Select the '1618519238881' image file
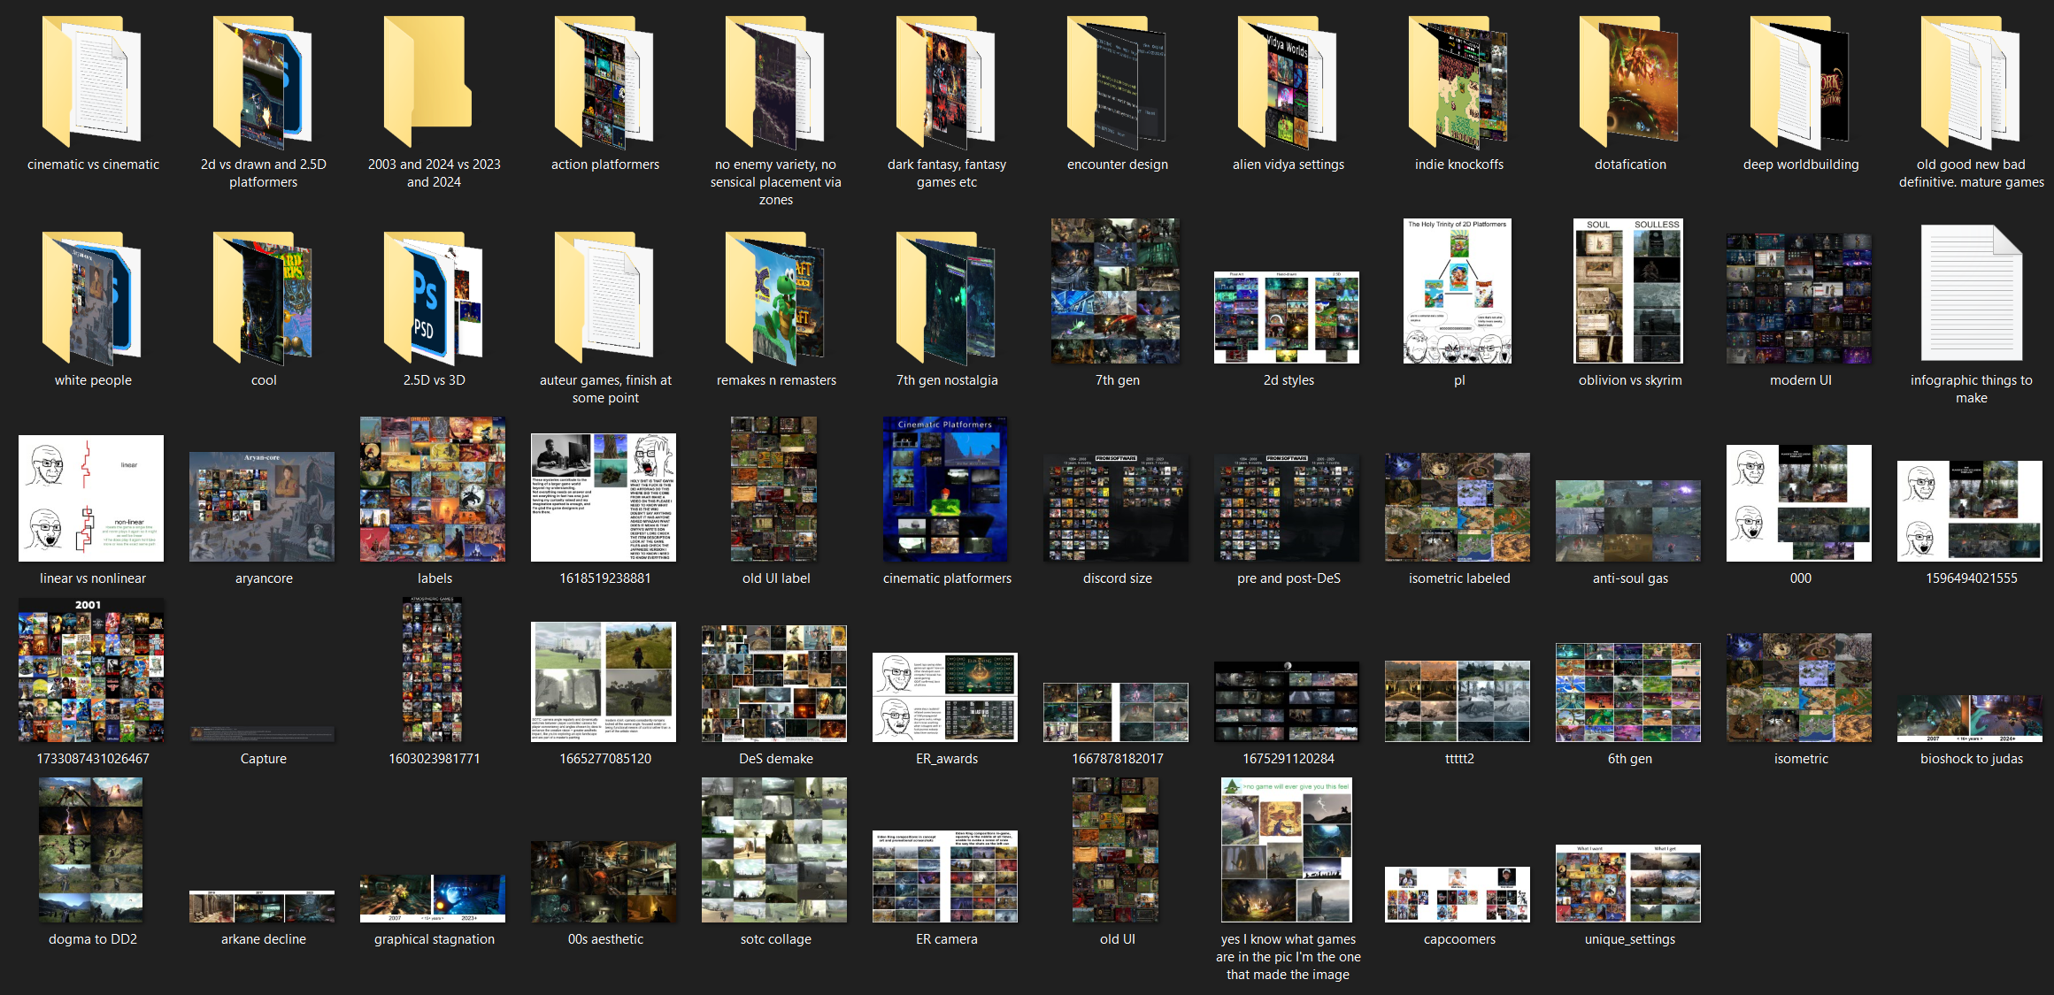Viewport: 2054px width, 995px height. tap(604, 497)
